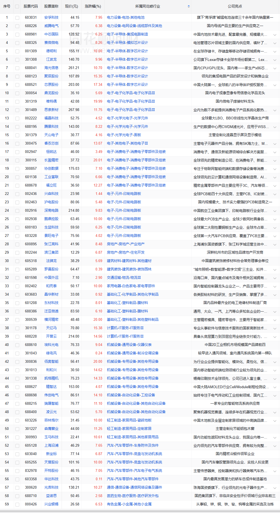Screen dimensions: 280x513
Task: Open 医药生物-医疗服务-医疗研发外包 industry link
Action: click(x=133, y=496)
